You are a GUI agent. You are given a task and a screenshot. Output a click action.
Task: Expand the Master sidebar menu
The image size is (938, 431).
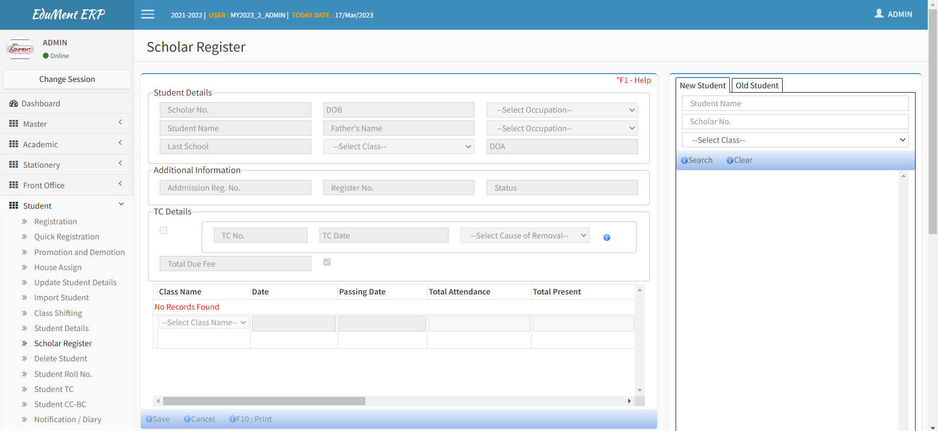pyautogui.click(x=67, y=124)
